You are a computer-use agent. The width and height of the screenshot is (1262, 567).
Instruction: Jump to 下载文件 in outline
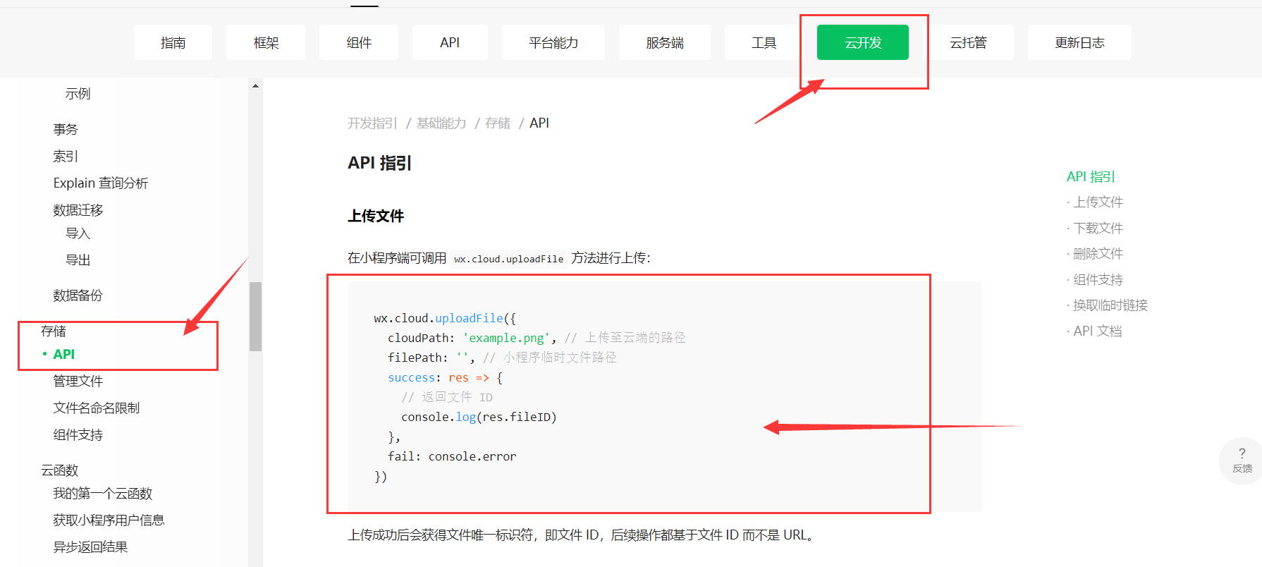point(1098,228)
